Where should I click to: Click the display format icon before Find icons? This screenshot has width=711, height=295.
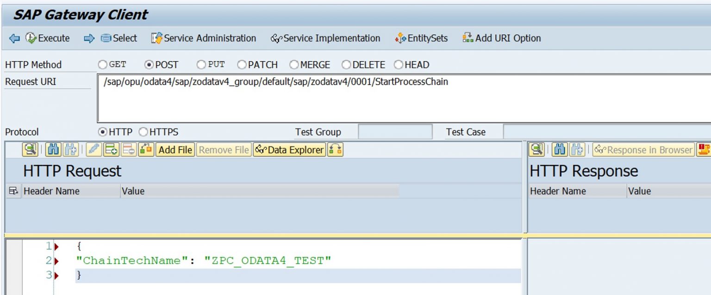[x=31, y=150]
